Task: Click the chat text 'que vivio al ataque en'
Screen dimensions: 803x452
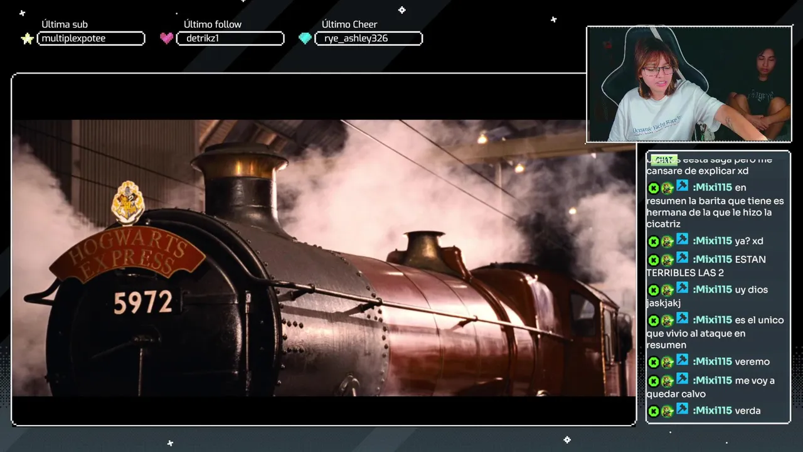Action: click(x=696, y=333)
